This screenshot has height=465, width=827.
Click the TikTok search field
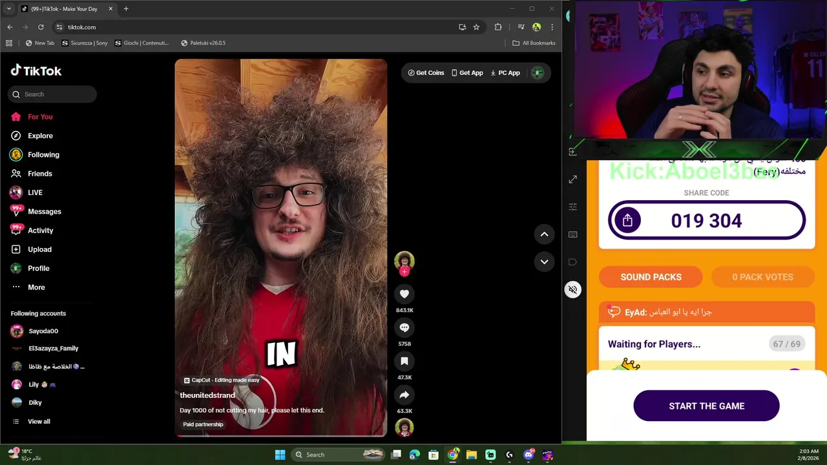coord(52,94)
